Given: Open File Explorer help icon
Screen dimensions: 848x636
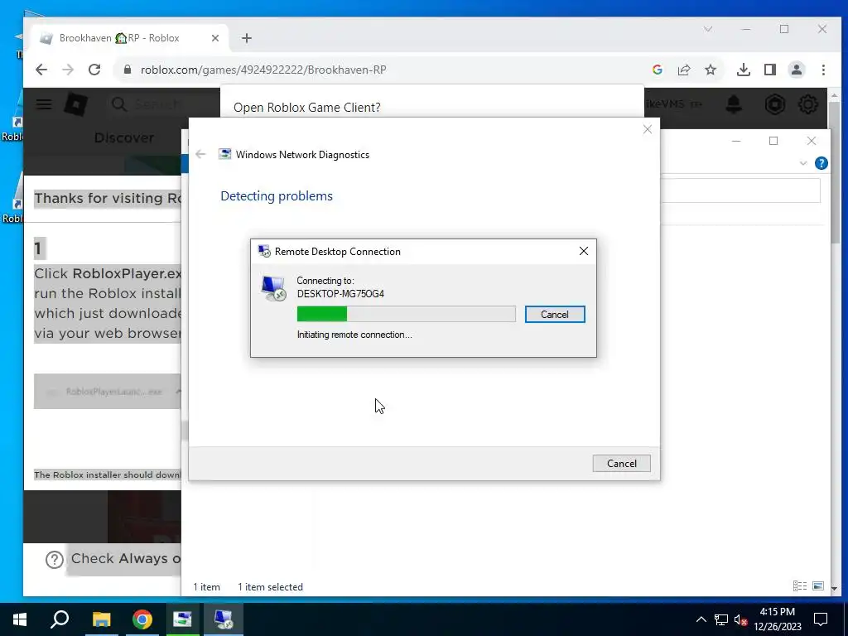Looking at the screenshot, I should (821, 163).
